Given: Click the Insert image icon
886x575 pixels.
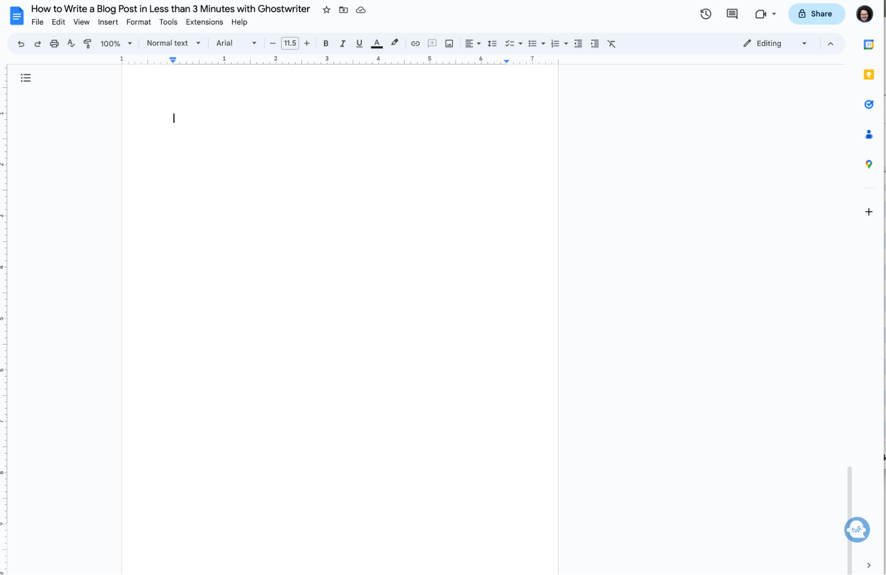Looking at the screenshot, I should [449, 43].
